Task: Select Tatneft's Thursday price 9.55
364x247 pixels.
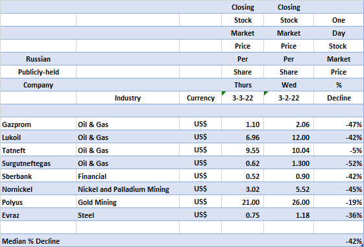Action: (x=243, y=150)
